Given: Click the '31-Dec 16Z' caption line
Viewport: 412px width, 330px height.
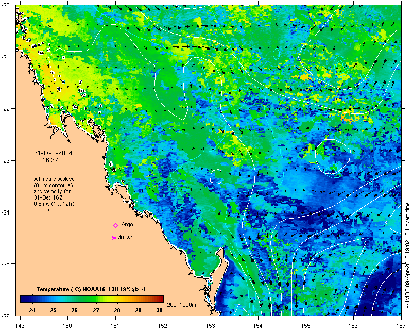Looking at the screenshot, I should 48,197.
